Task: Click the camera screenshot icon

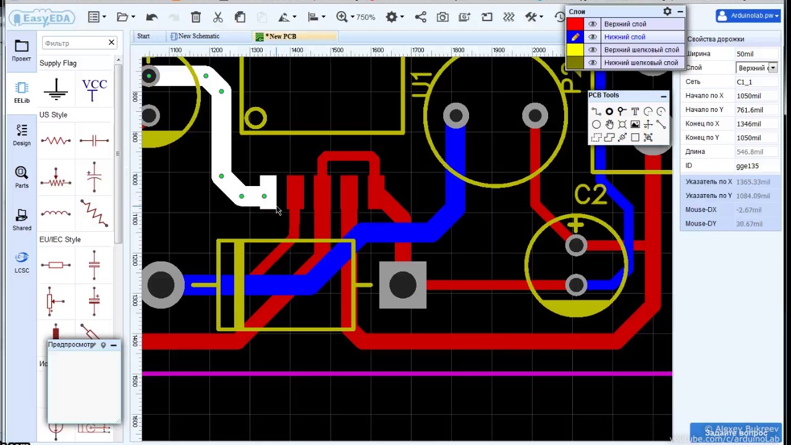Action: [x=442, y=17]
